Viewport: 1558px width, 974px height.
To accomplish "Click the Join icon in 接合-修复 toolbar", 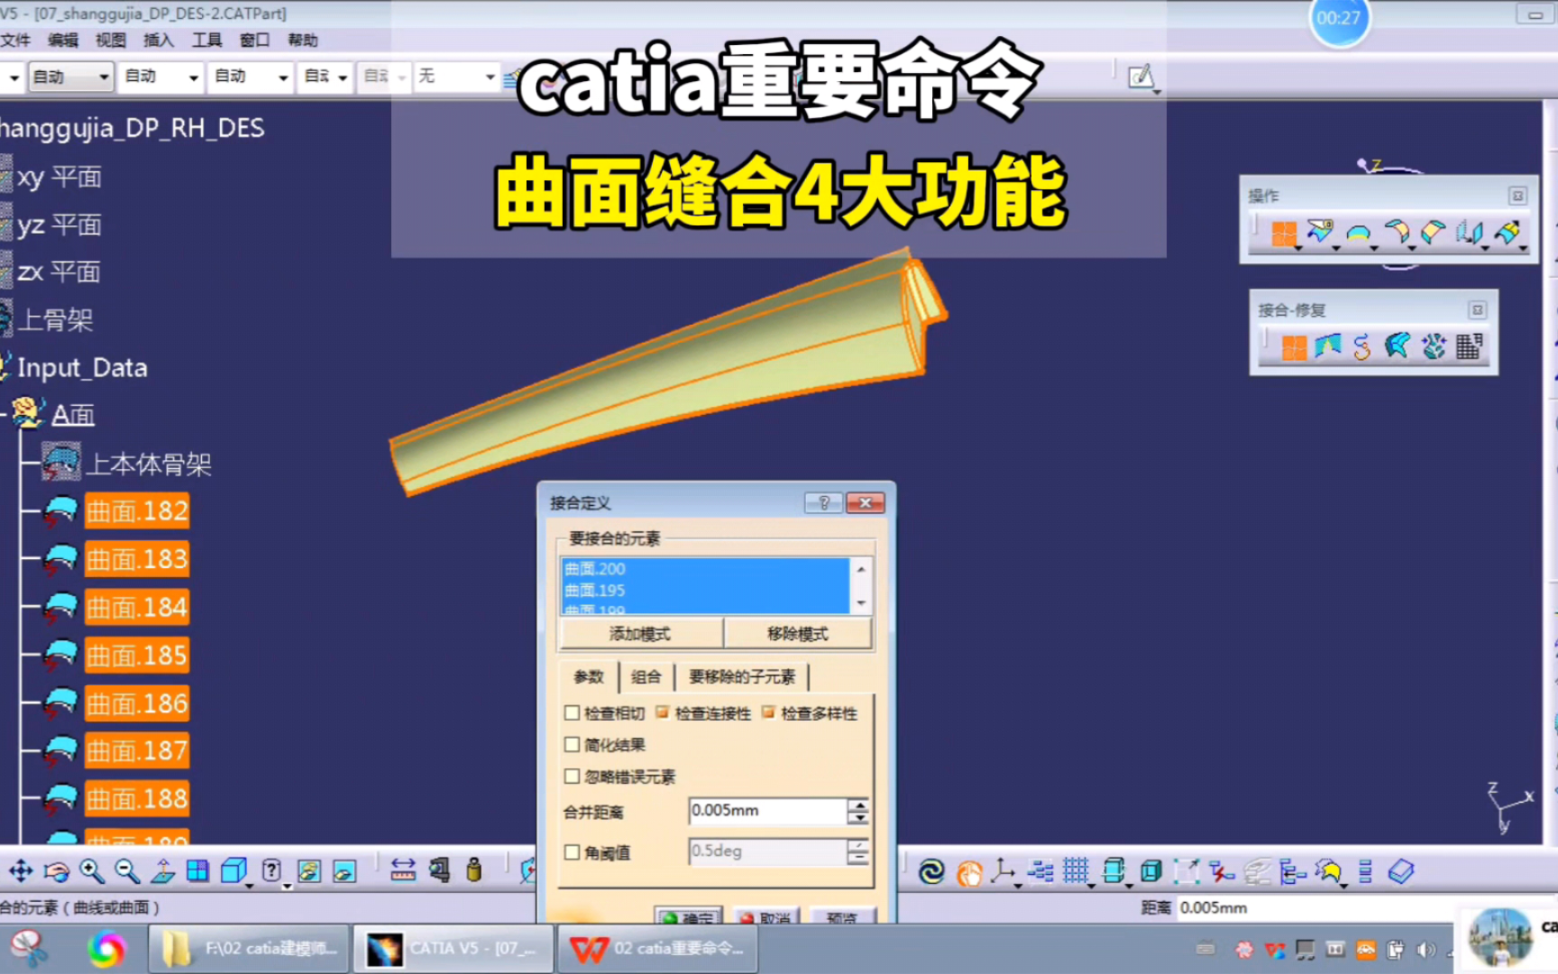I will pyautogui.click(x=1294, y=347).
